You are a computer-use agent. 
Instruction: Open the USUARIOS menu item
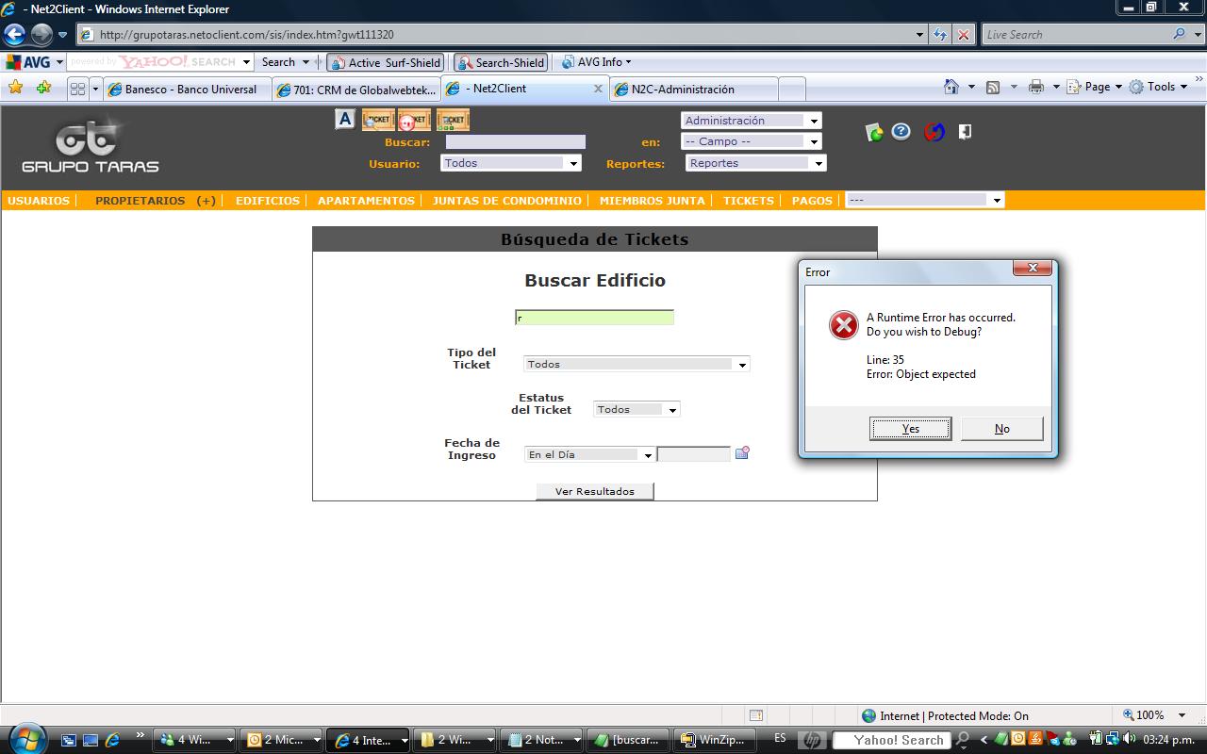(x=39, y=201)
